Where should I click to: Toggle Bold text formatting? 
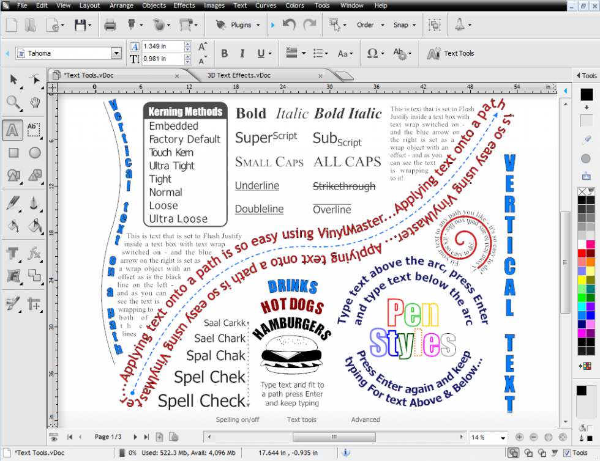(224, 54)
